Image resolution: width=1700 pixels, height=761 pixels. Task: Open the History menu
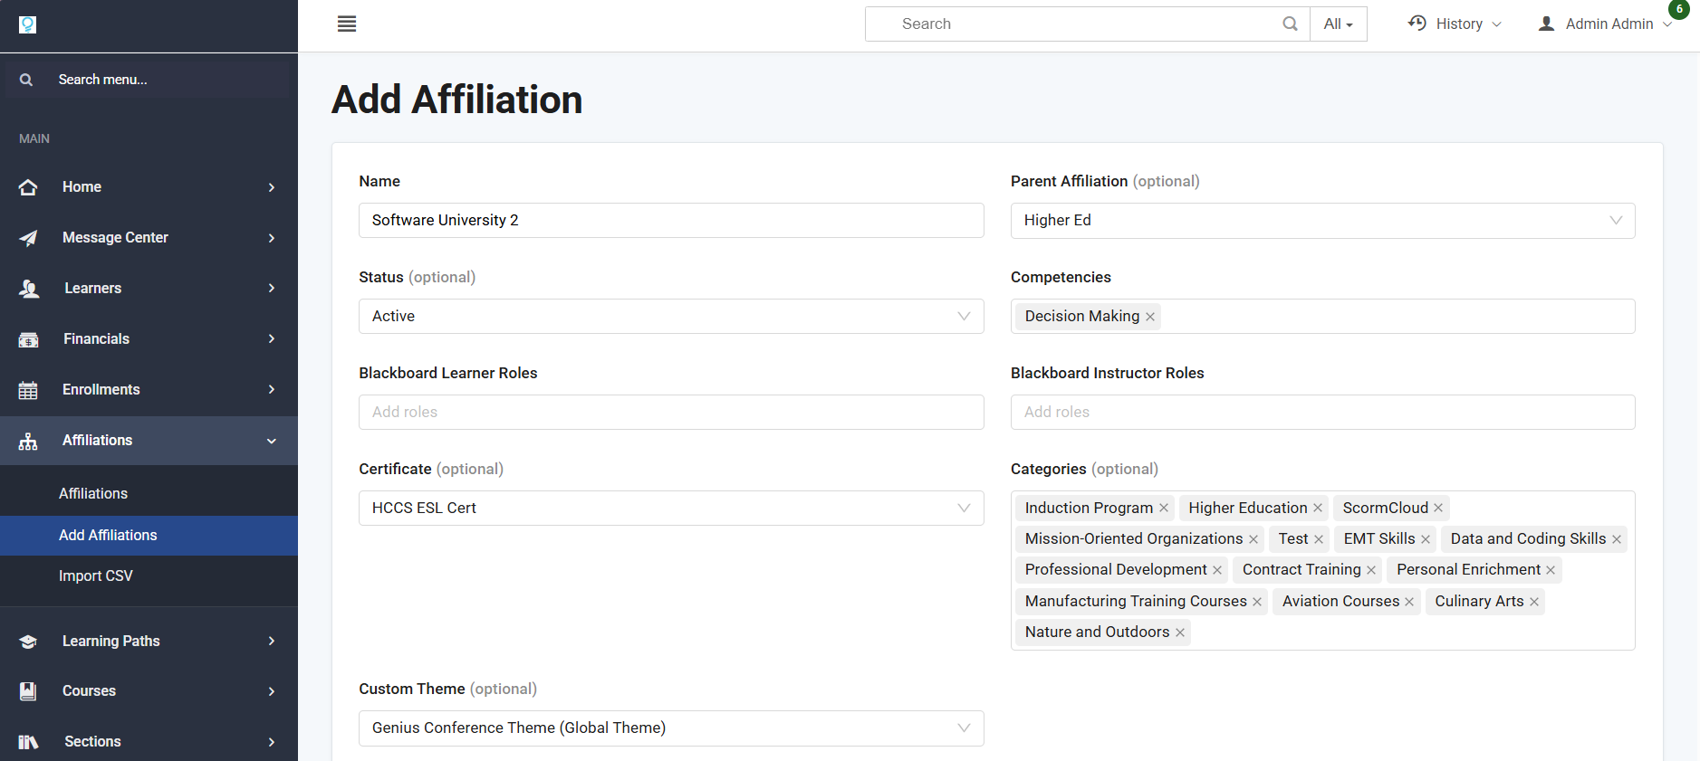click(x=1455, y=24)
